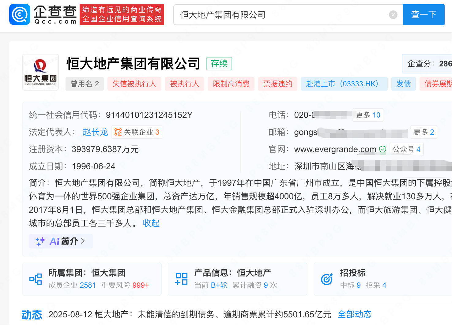This screenshot has height=325, width=452.
Task: Click the 存续 status badge
Action: tap(219, 64)
